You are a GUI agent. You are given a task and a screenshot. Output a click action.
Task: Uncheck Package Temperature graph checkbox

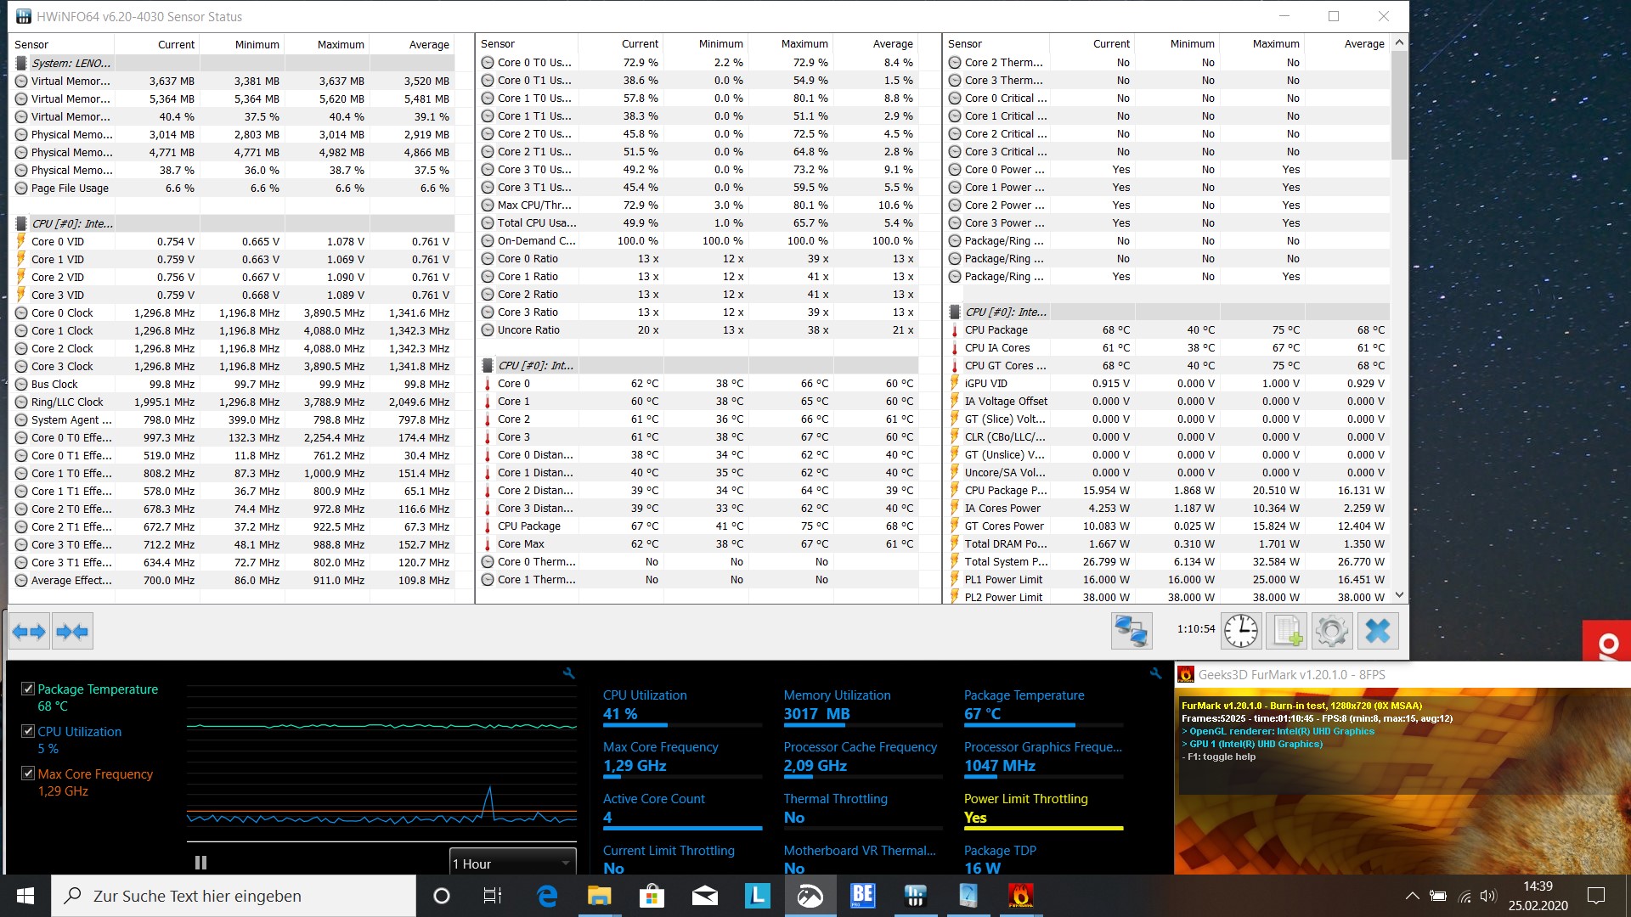tap(28, 689)
